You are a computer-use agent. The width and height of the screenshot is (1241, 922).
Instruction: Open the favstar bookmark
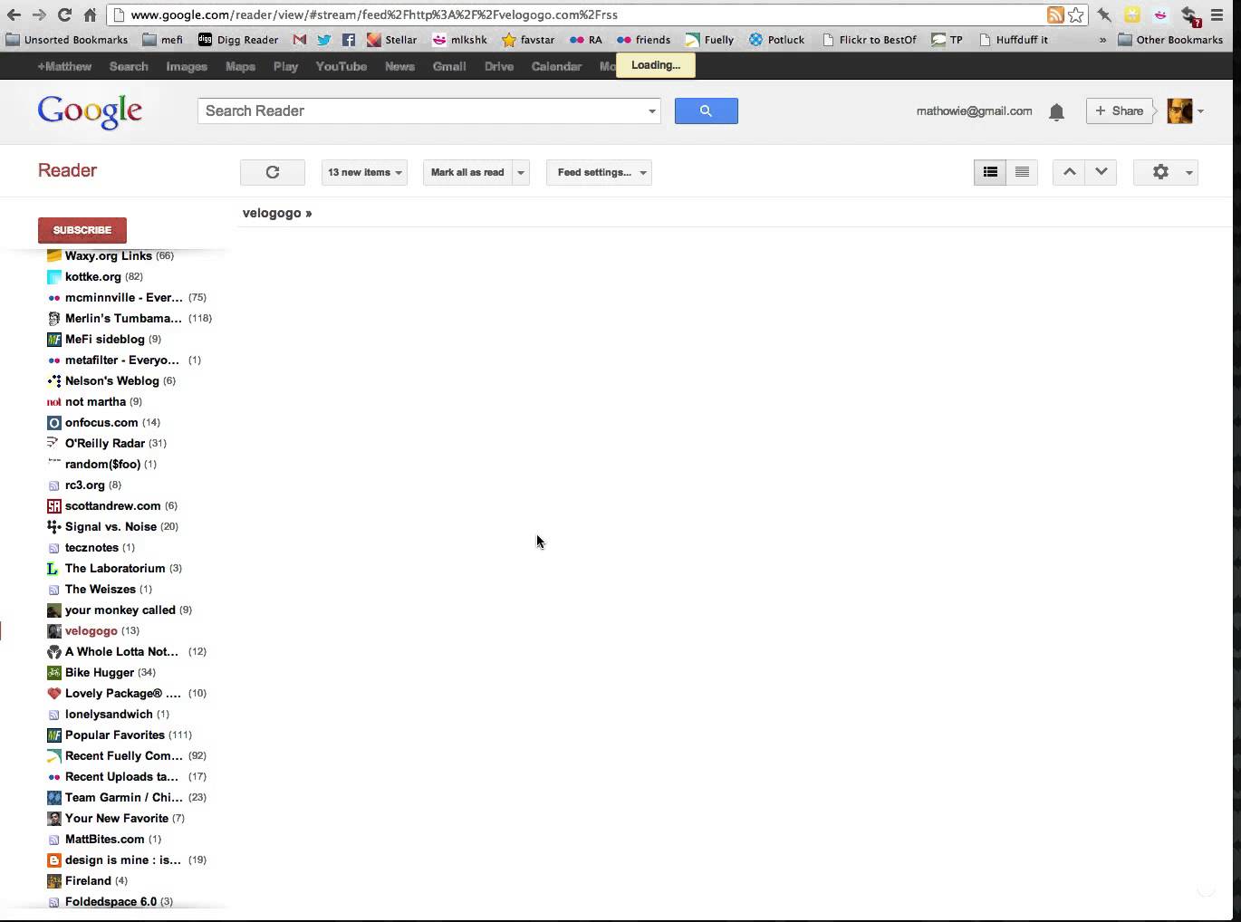click(528, 40)
